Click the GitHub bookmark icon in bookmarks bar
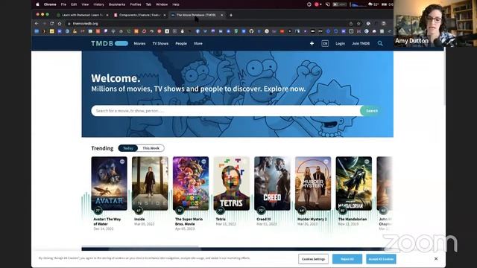The height and width of the screenshot is (268, 477). coord(251,31)
